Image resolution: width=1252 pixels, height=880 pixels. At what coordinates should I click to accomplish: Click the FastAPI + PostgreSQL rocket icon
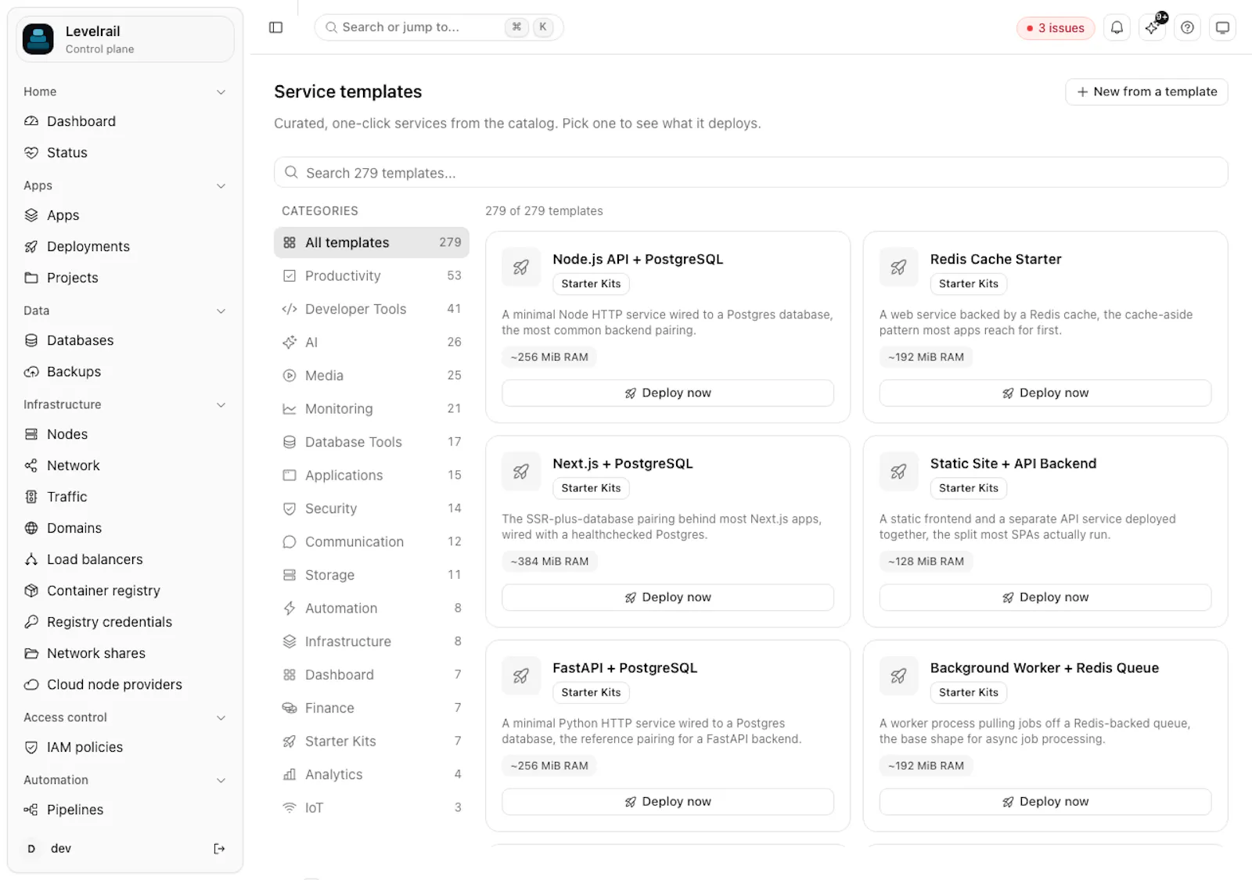pyautogui.click(x=521, y=676)
